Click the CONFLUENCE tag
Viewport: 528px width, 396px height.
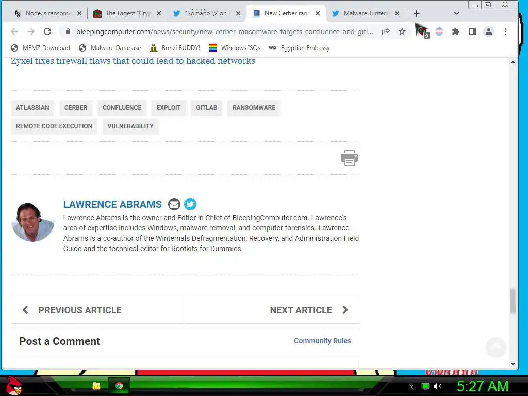[122, 108]
